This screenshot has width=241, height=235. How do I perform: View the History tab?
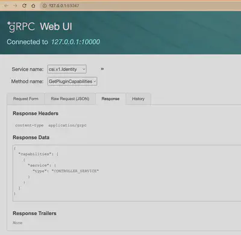click(x=138, y=98)
